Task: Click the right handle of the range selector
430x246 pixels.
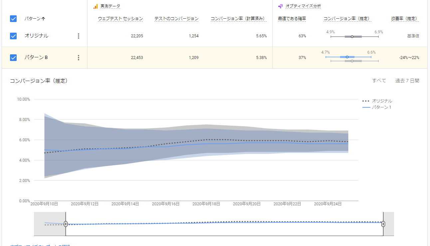Action: pos(383,224)
